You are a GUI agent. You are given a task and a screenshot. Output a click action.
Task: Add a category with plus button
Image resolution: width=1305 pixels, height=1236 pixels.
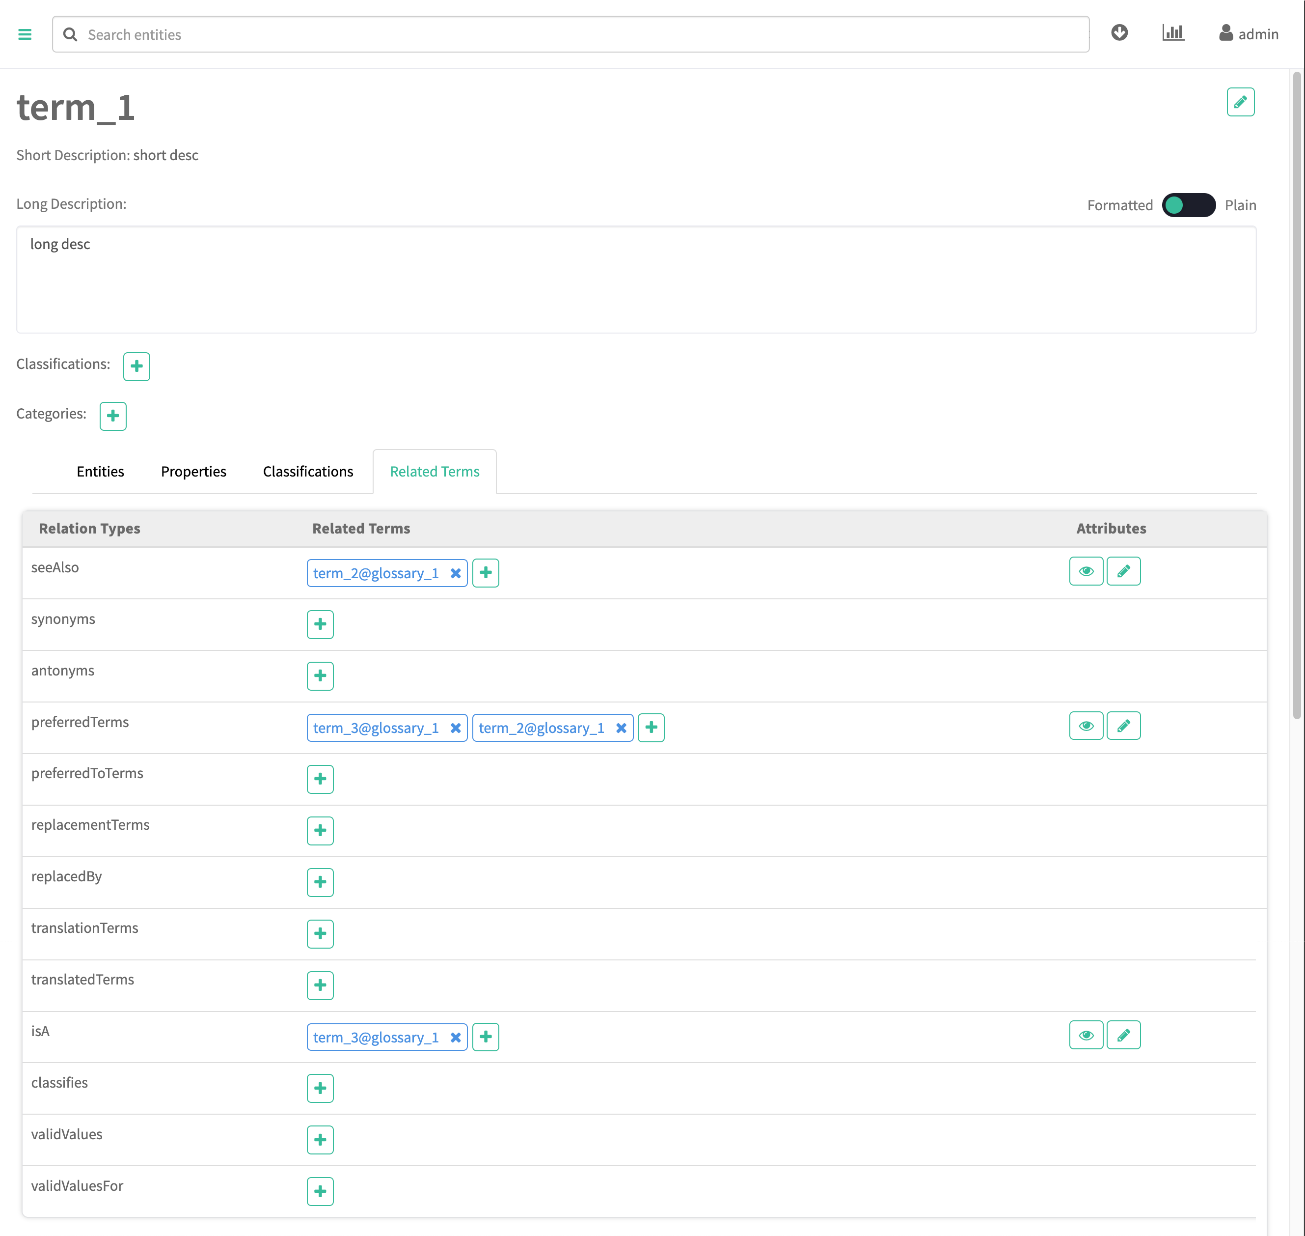(112, 416)
